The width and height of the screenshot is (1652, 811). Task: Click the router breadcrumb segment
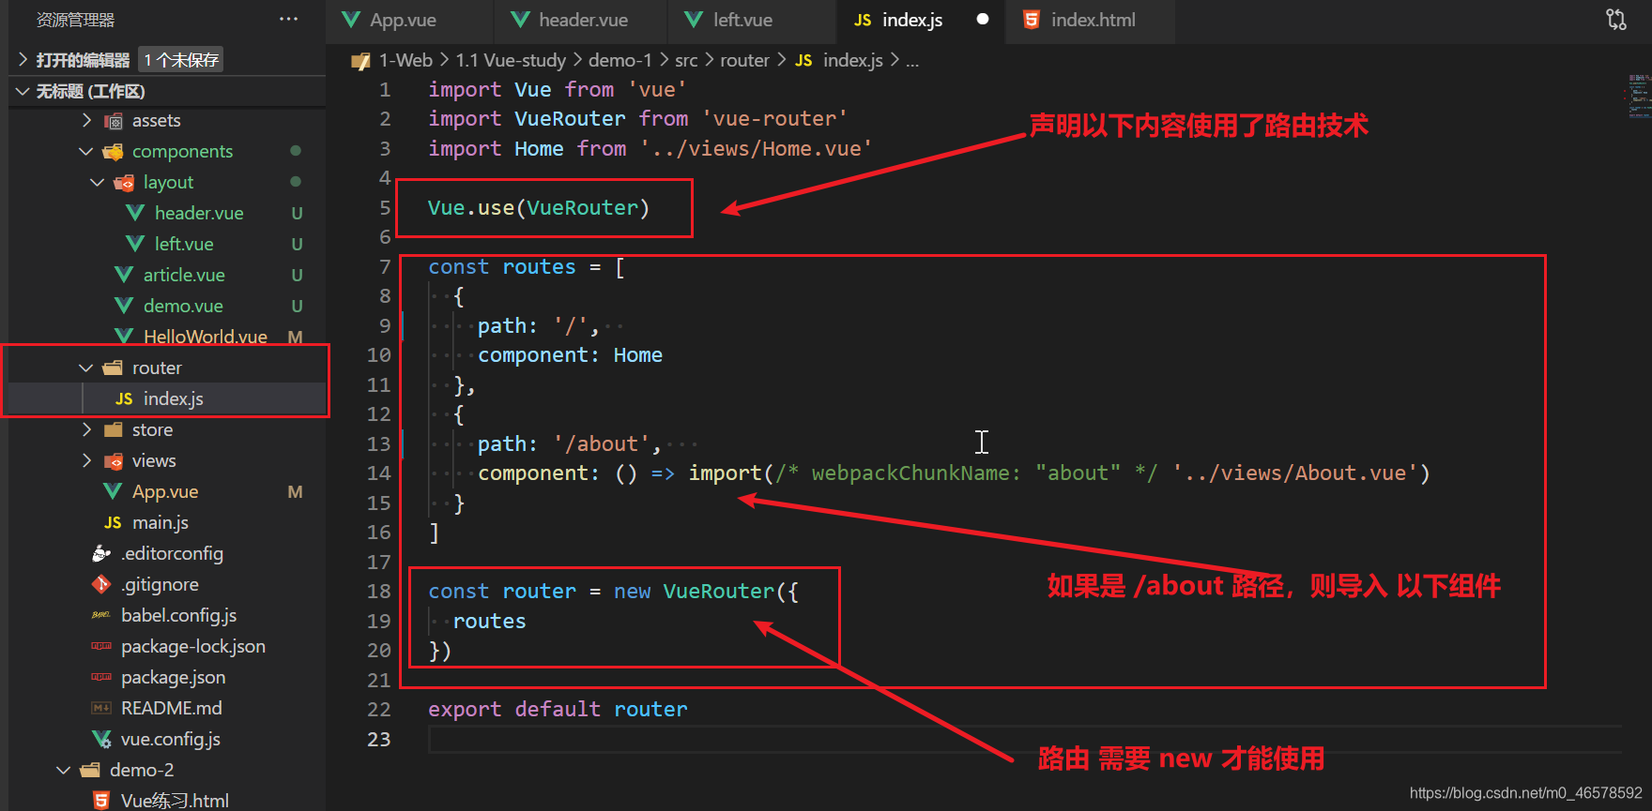pyautogui.click(x=744, y=60)
